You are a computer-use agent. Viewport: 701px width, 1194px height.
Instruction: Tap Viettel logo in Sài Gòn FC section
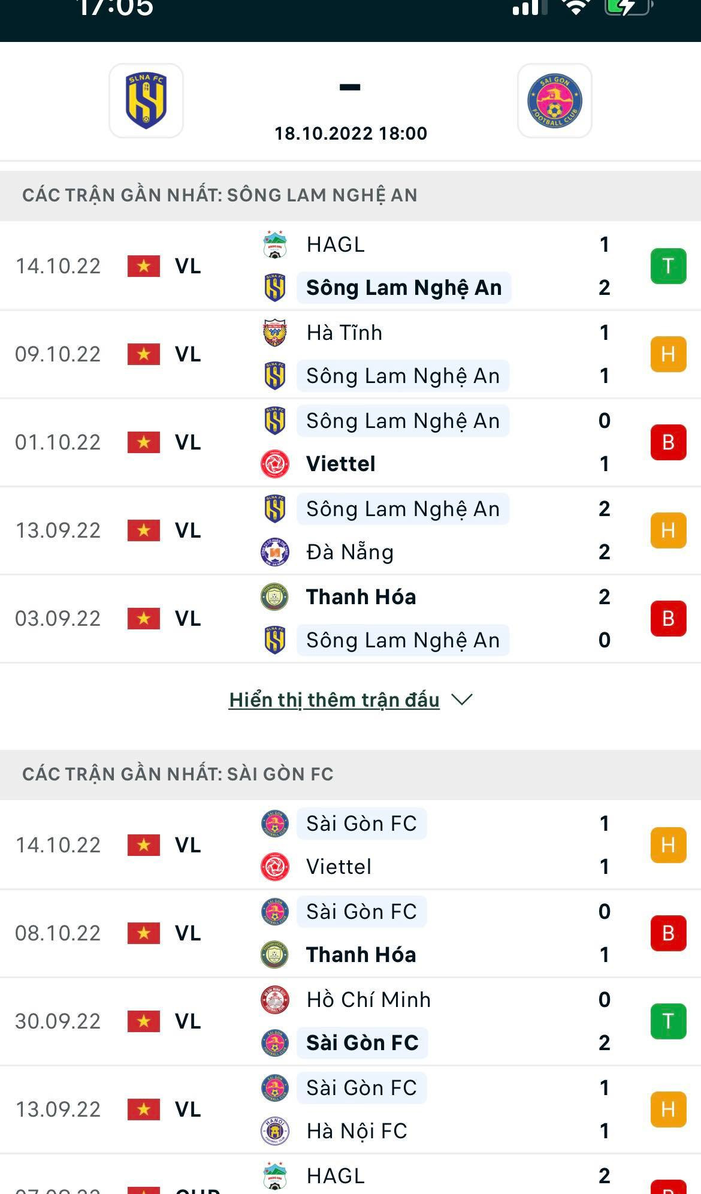(275, 867)
